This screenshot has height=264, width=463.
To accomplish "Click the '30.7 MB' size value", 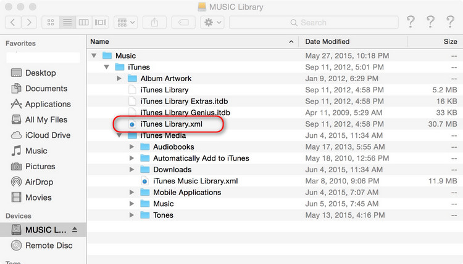I will tap(443, 124).
